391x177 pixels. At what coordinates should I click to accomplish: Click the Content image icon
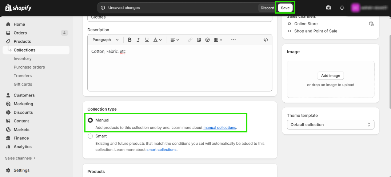(x=8, y=121)
